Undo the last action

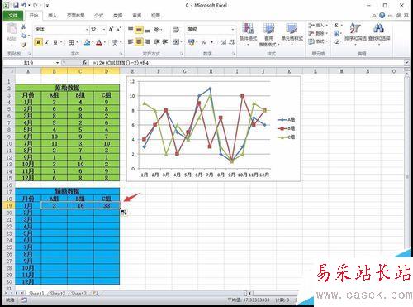tap(24, 5)
